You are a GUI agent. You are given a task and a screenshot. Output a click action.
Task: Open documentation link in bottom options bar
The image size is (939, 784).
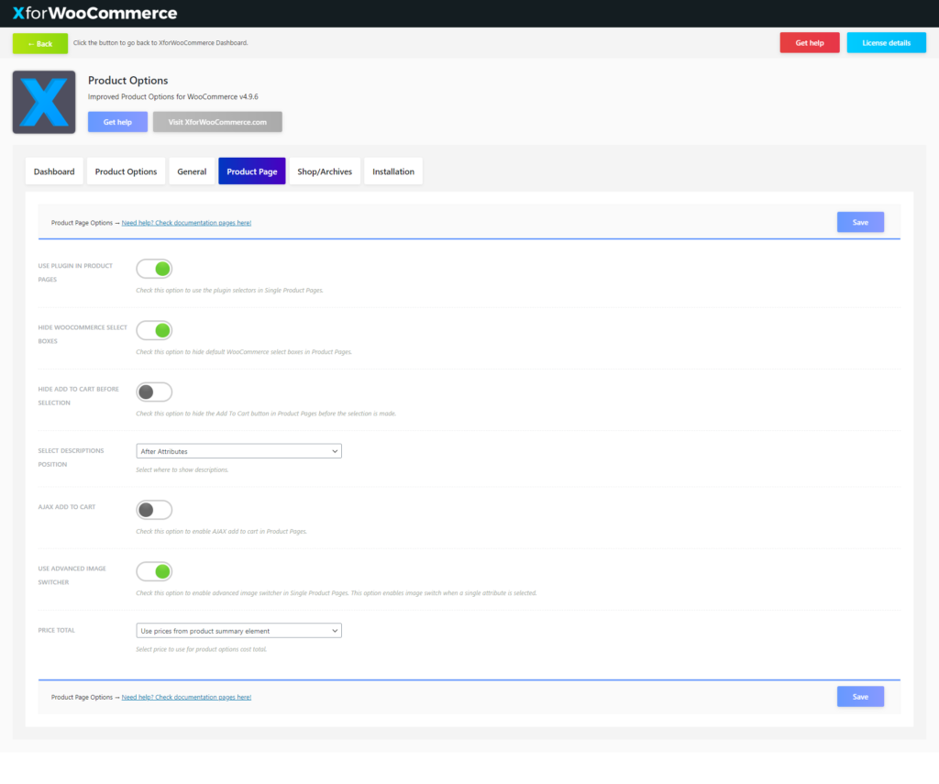click(186, 697)
